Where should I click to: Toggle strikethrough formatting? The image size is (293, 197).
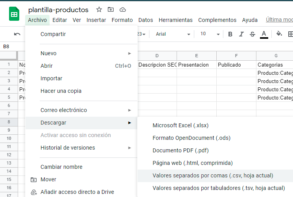pyautogui.click(x=252, y=34)
